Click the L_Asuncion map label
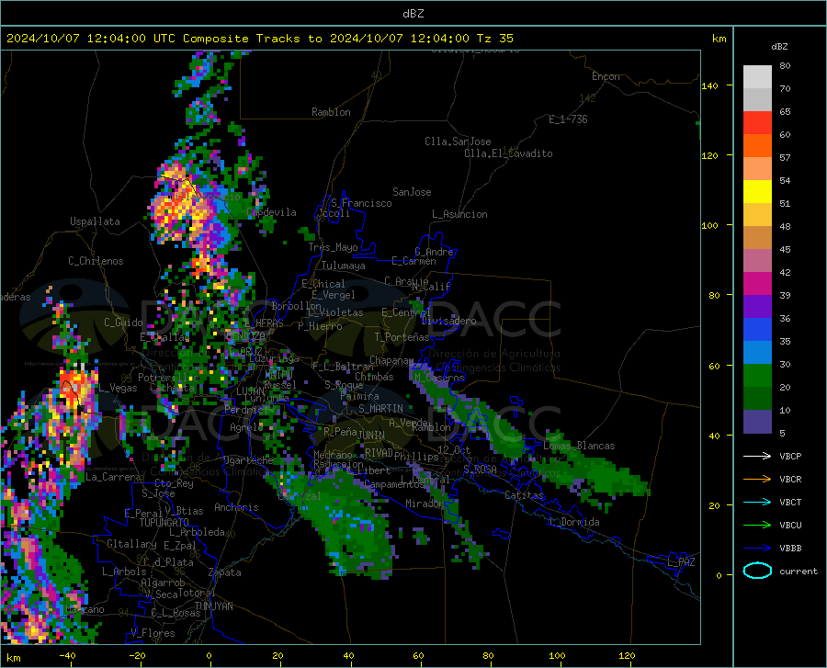Screen dimensions: 827x668 click(459, 214)
